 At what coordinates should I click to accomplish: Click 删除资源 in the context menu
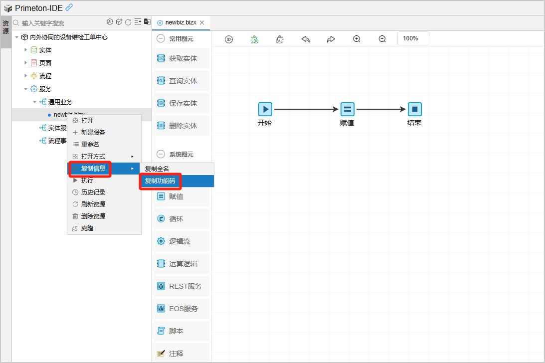[x=93, y=216]
